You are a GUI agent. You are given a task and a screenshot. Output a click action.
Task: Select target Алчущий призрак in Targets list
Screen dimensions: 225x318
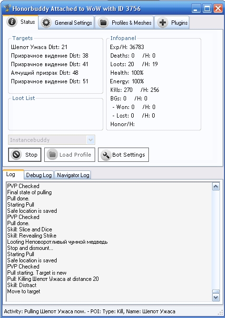coord(45,73)
